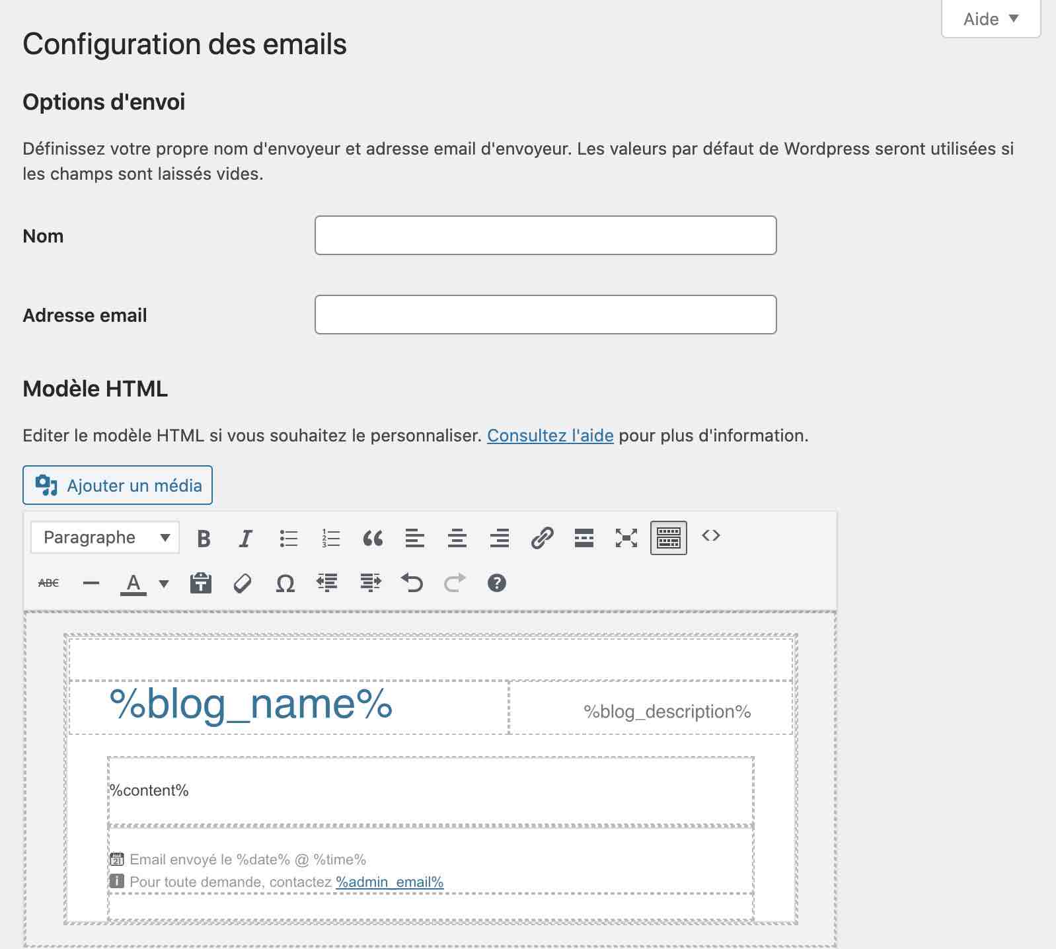Click the calendar icon in template footer
1056x949 pixels.
pos(117,859)
